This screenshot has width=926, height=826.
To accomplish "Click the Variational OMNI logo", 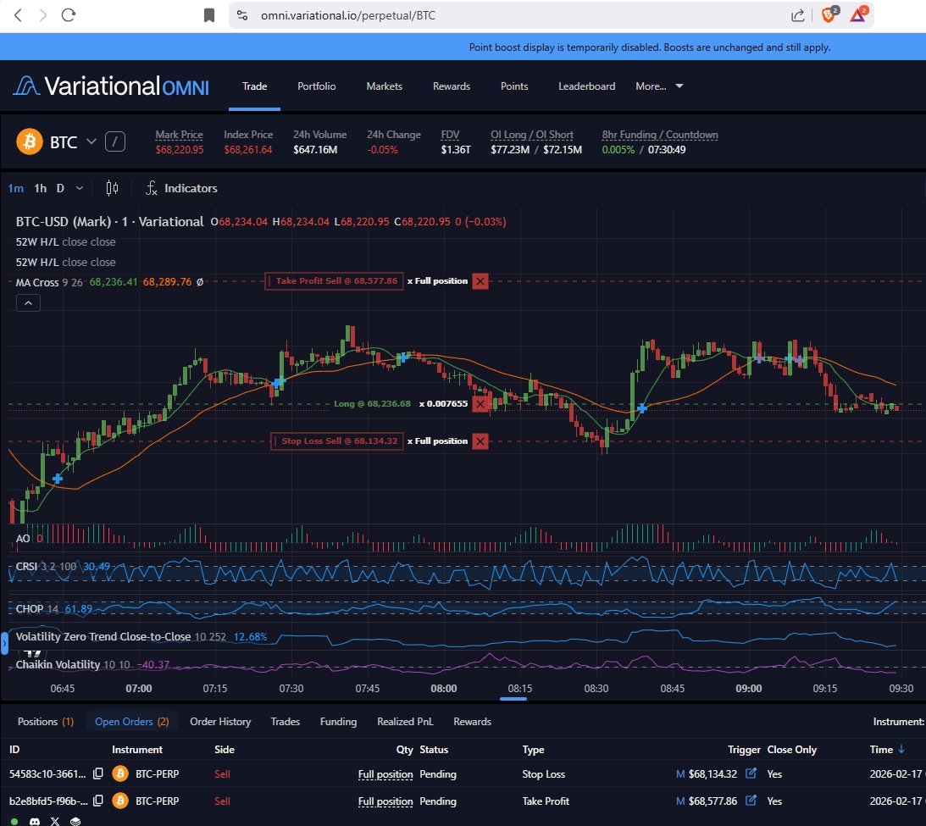I will (x=112, y=86).
